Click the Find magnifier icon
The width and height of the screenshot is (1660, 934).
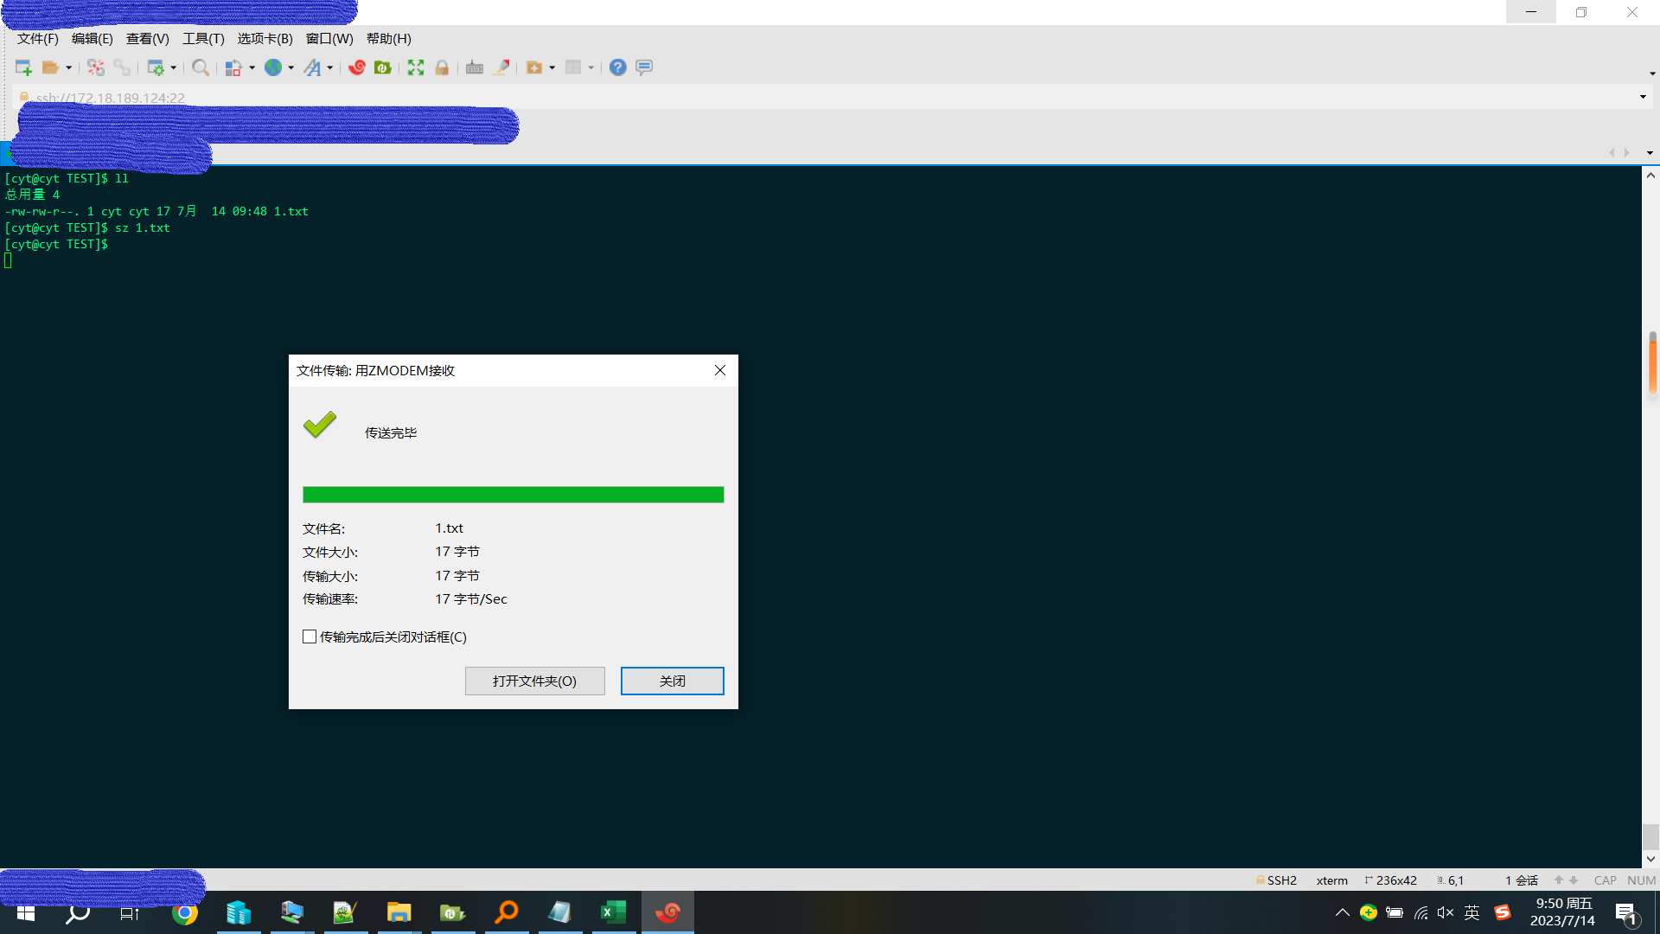pos(201,67)
